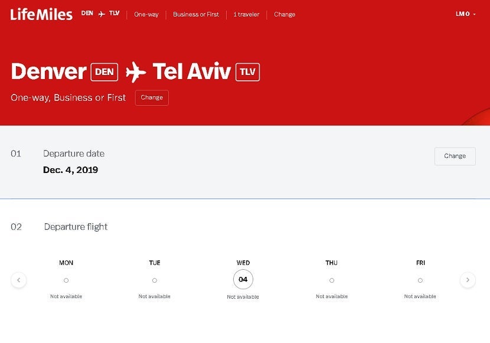Screen dimensions: 490x343
Task: Select Monday departure date radio
Action: [66, 280]
